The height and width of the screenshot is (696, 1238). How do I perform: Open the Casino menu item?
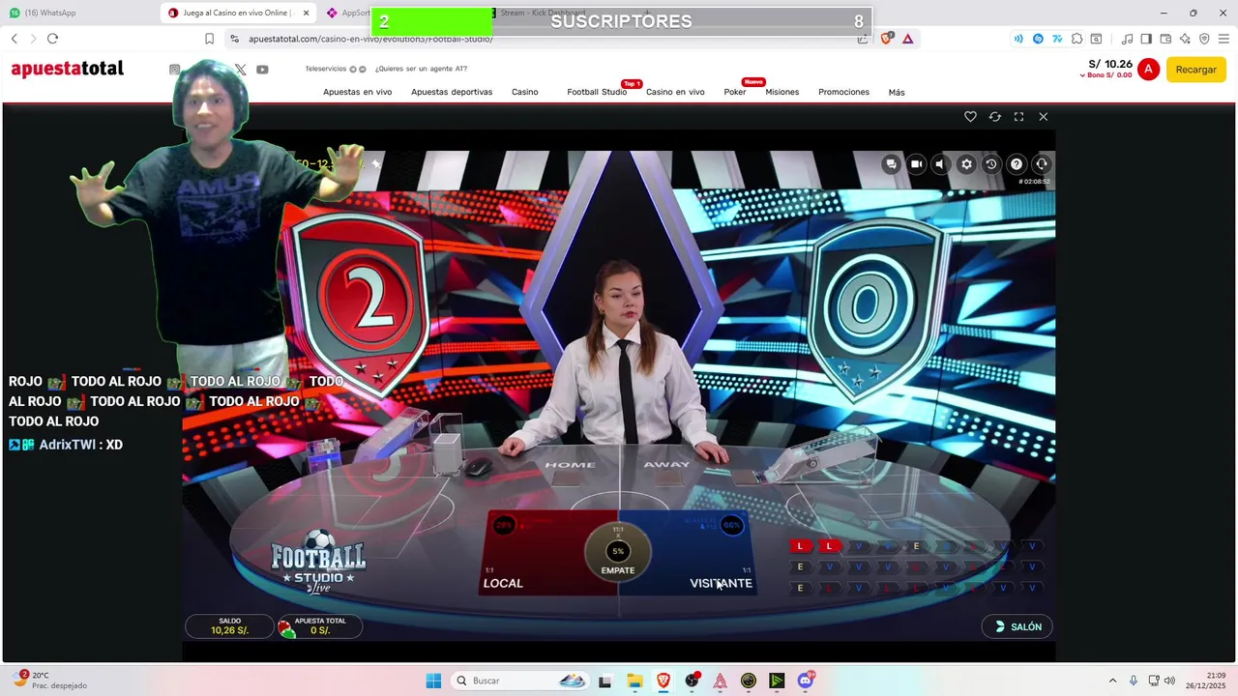tap(525, 92)
